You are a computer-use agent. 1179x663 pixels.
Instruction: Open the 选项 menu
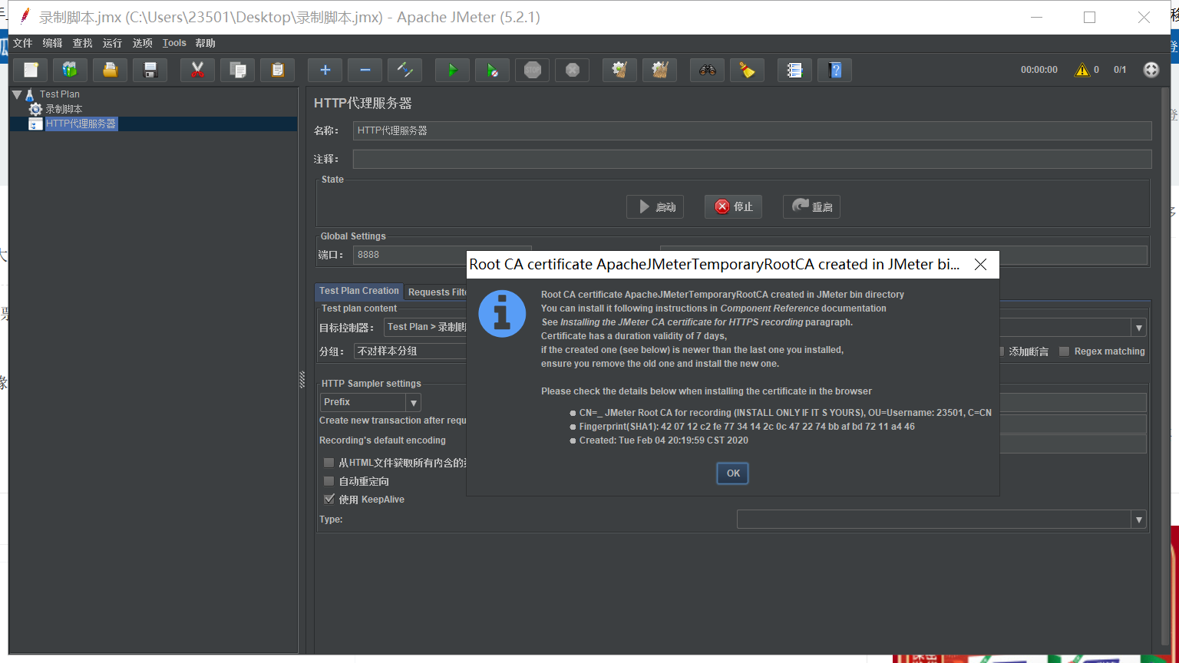click(143, 43)
